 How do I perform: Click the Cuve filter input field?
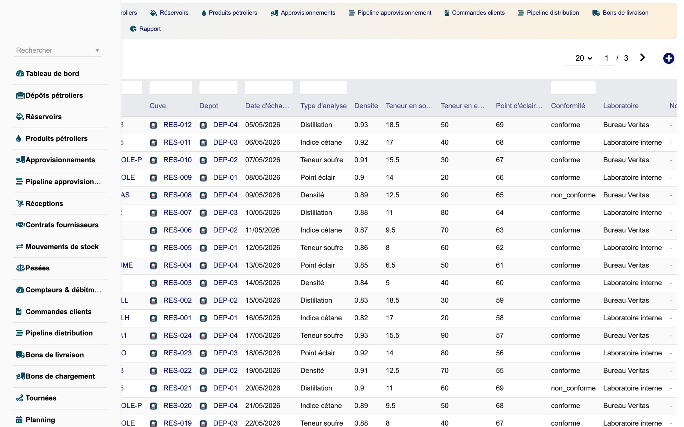click(x=171, y=87)
